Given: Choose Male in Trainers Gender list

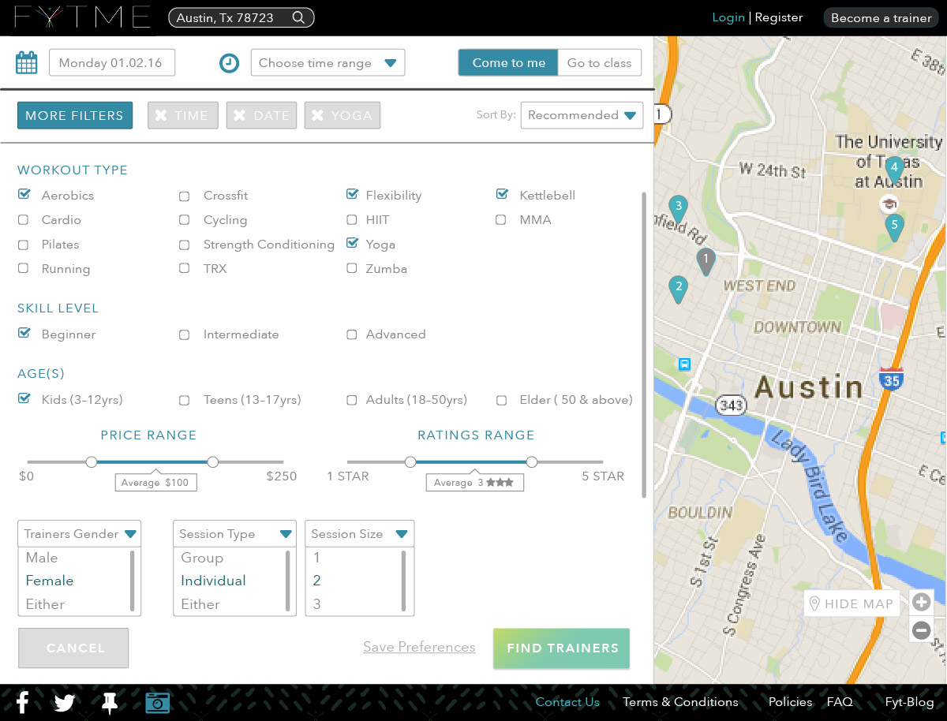Looking at the screenshot, I should click(x=42, y=558).
